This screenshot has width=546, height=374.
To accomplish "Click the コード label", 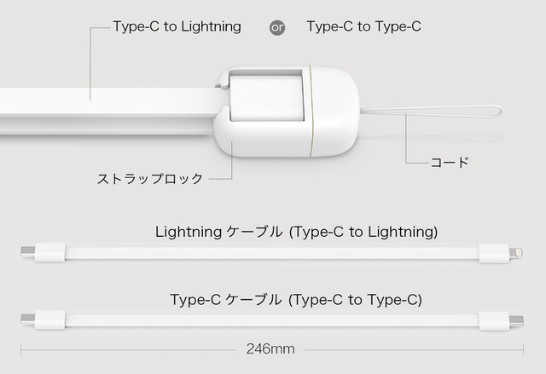I will click(449, 162).
